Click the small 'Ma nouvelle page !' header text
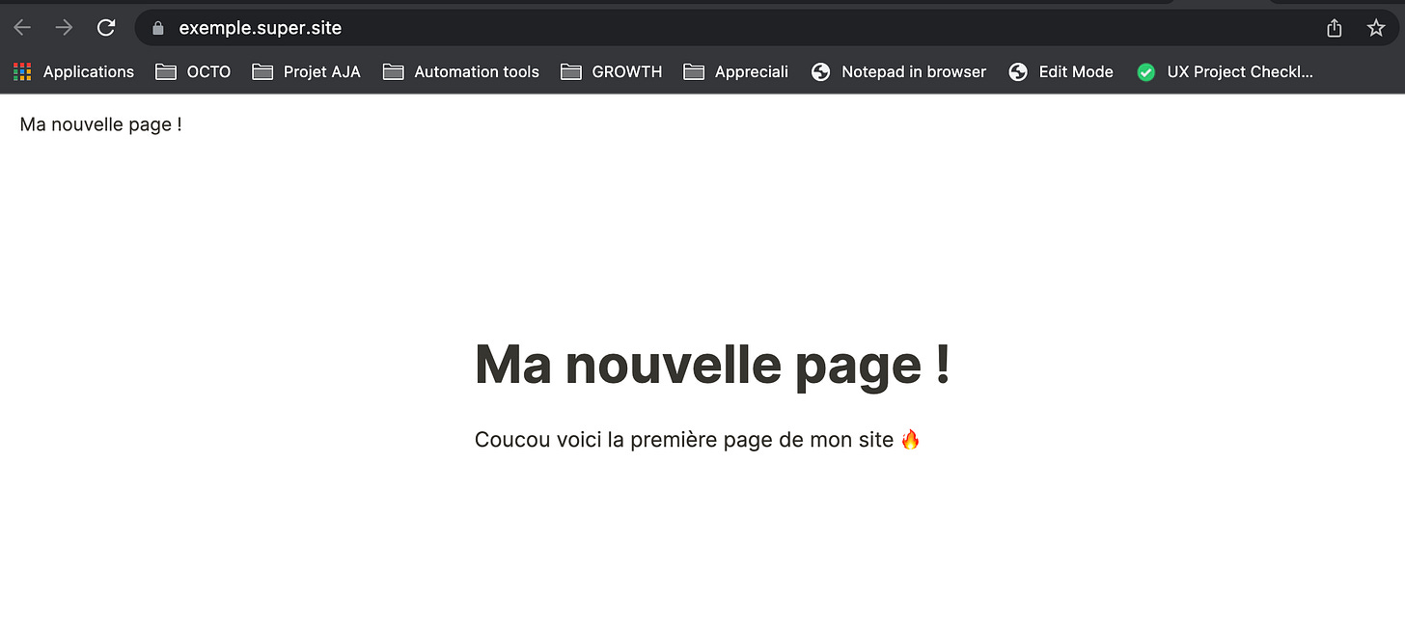 [100, 124]
